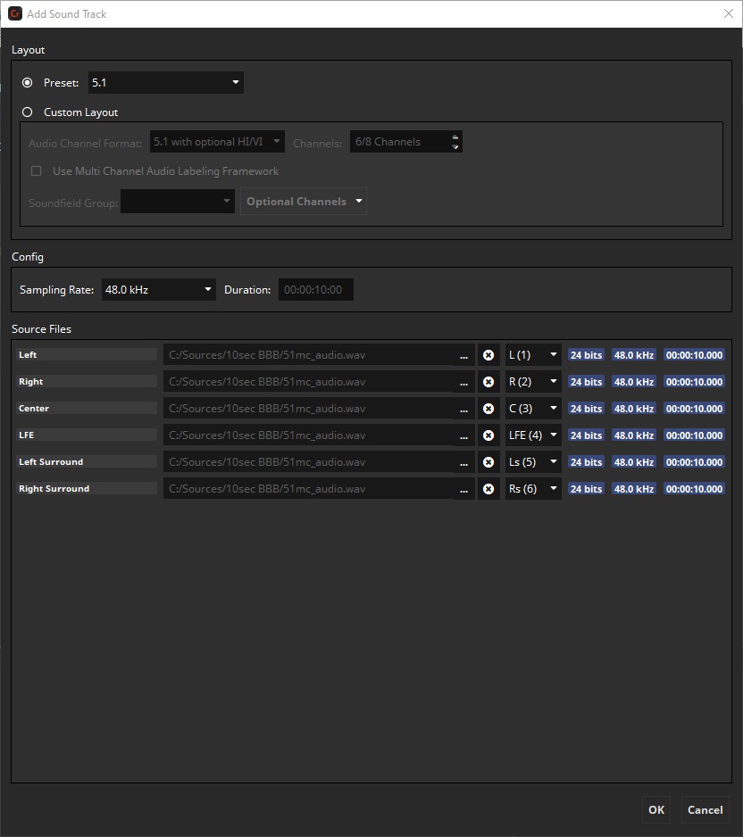Browse for the LFE channel file
This screenshot has height=837, width=743.
pos(463,435)
